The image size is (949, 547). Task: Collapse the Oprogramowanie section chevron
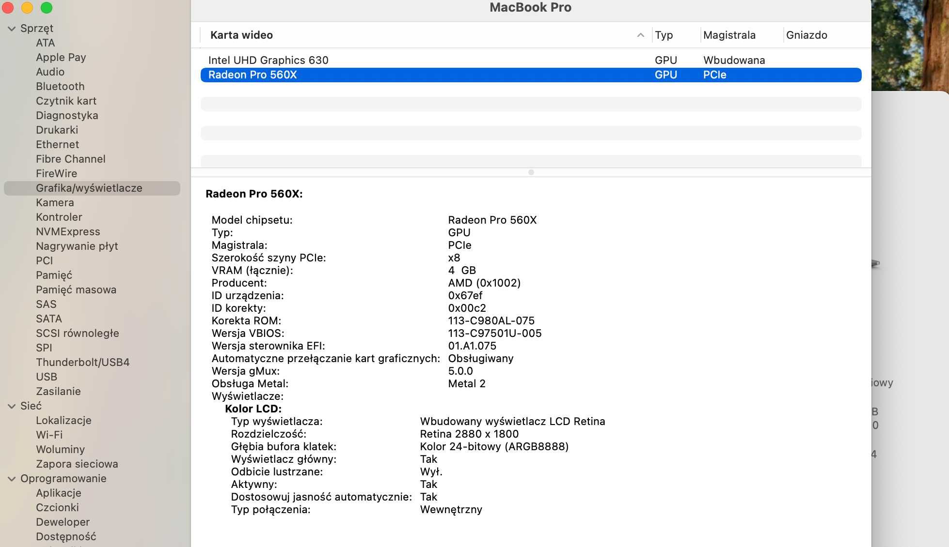tap(12, 479)
